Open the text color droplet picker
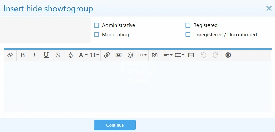Viewport: 275px width, 132px height. coord(71,55)
